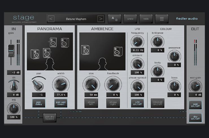Image resolution: width=209 pixels, height=138 pixels.
Task: Click the bass 0 % value field
Action: click(x=174, y=95)
